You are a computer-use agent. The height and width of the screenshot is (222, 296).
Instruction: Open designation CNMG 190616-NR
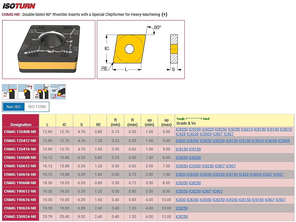(x=20, y=200)
